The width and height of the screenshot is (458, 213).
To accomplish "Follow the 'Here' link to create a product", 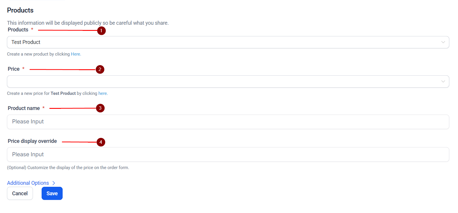I will pyautogui.click(x=75, y=54).
